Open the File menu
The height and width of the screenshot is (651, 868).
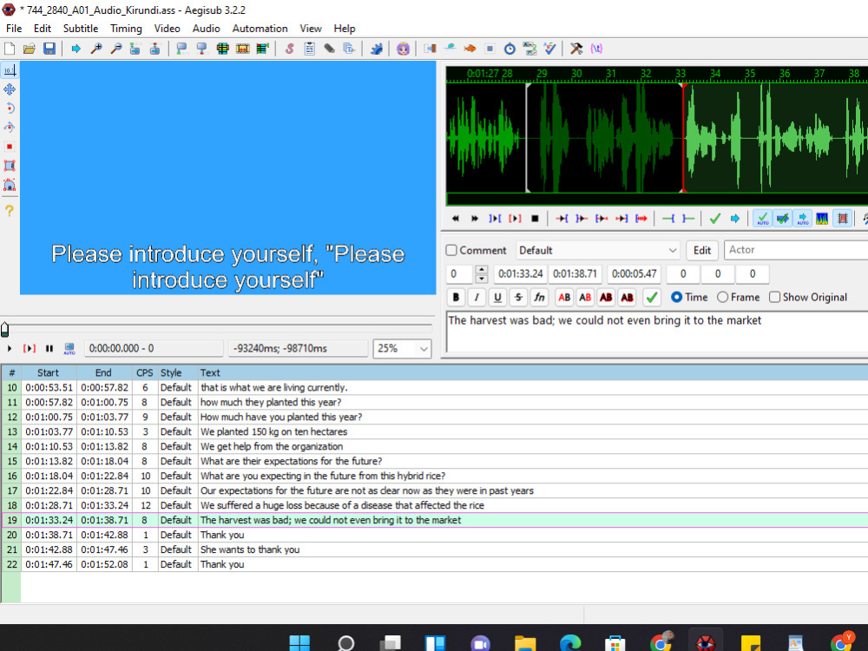click(14, 29)
